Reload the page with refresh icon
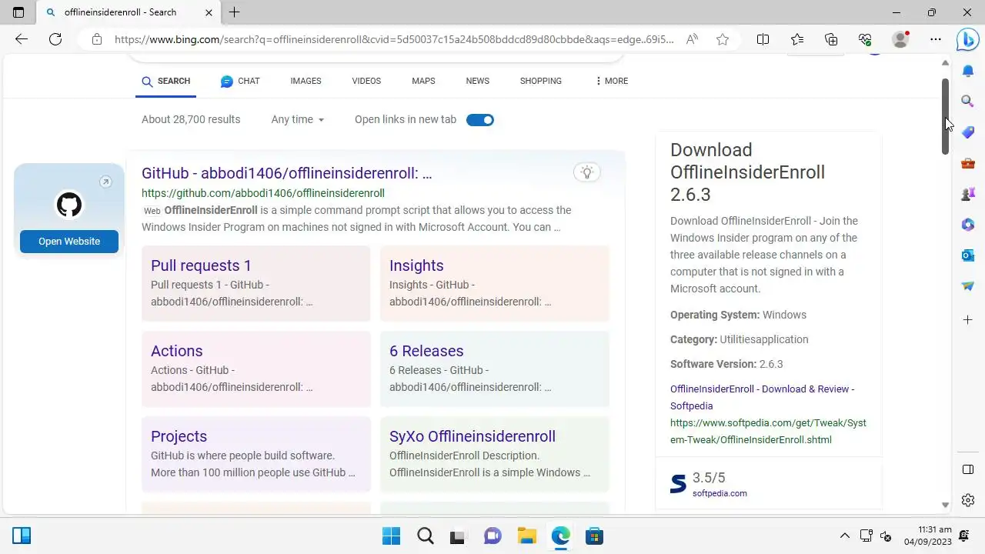This screenshot has height=554, width=985. coord(55,39)
